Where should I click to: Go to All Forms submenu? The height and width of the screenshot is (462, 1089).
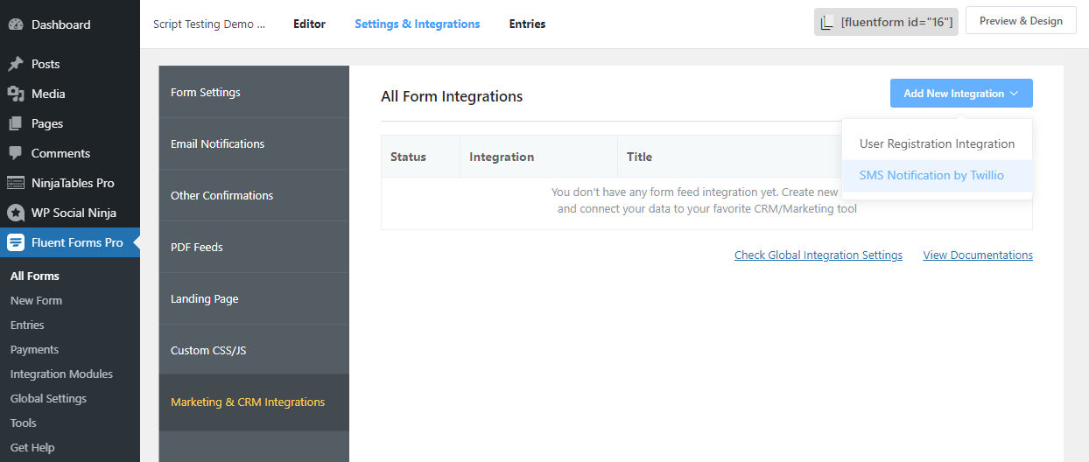(35, 276)
